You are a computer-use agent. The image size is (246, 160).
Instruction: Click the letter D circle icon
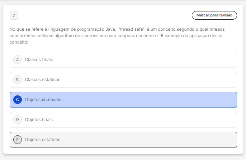(17, 120)
